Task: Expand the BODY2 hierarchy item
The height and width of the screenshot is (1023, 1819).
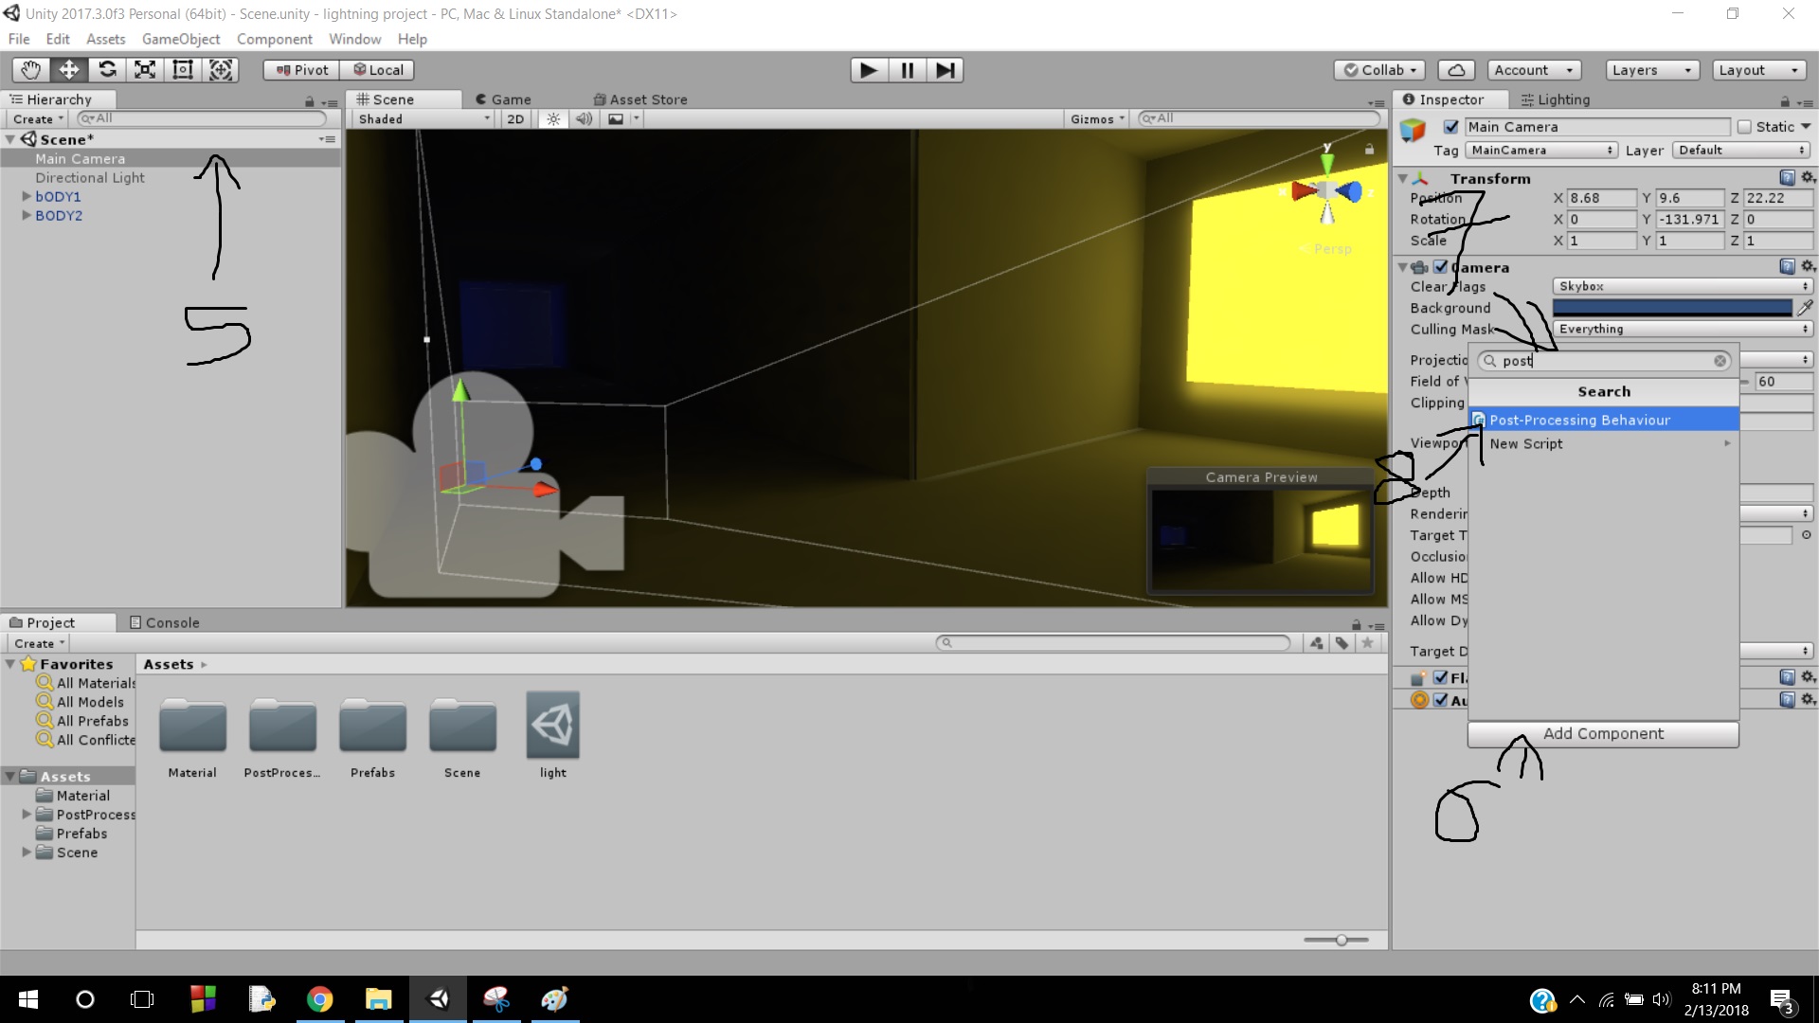Action: 27,216
